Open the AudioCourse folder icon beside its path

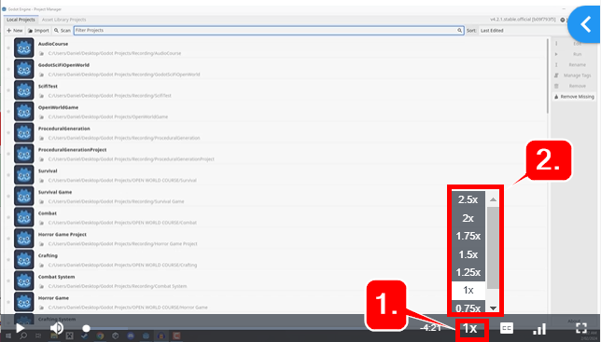click(x=41, y=53)
